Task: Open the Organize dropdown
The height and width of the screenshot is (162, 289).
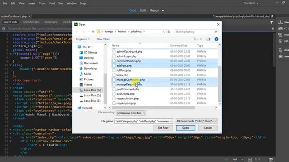Action: tap(83, 39)
